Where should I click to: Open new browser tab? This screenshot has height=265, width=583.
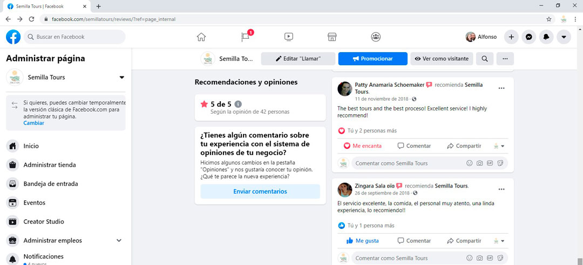click(x=99, y=6)
